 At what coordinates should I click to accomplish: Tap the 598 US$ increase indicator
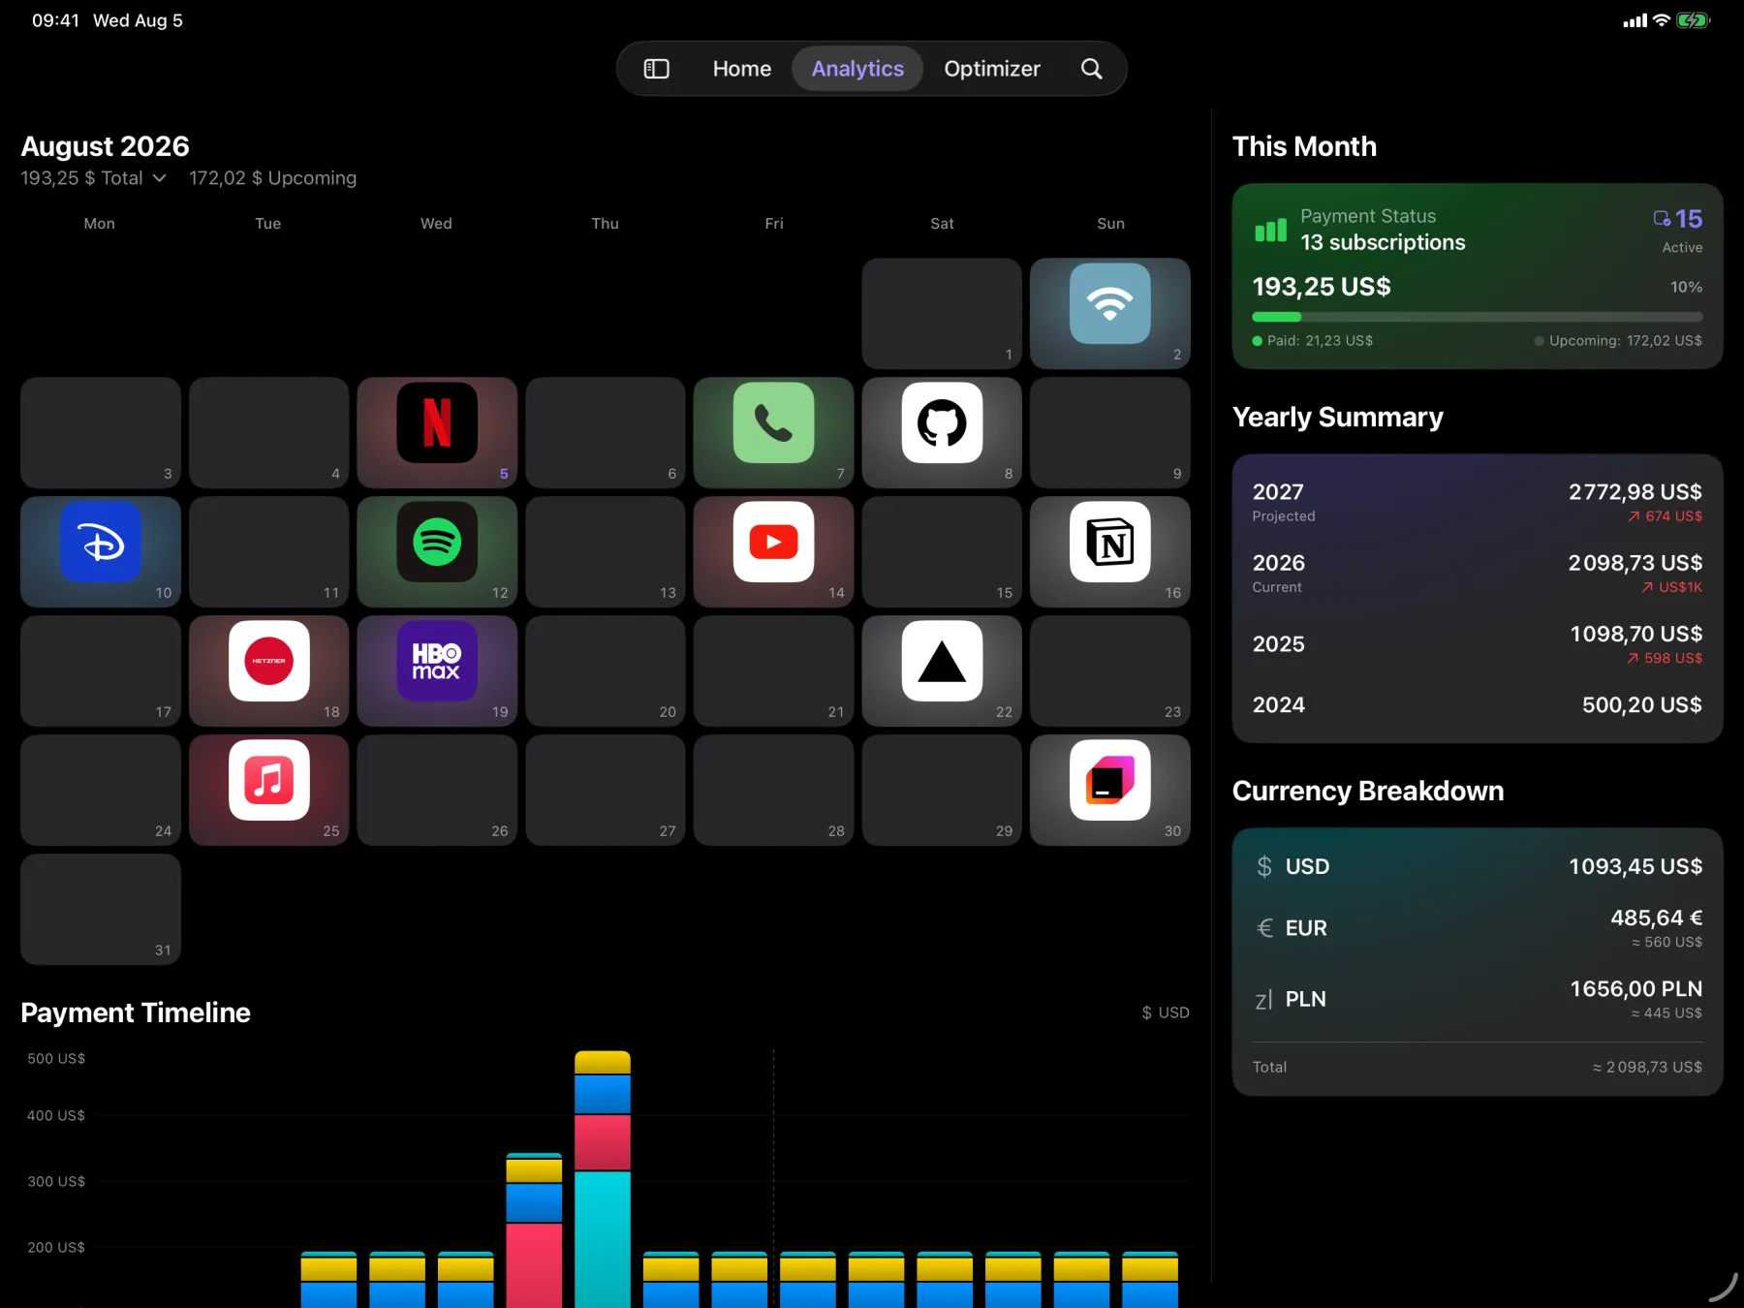point(1665,658)
